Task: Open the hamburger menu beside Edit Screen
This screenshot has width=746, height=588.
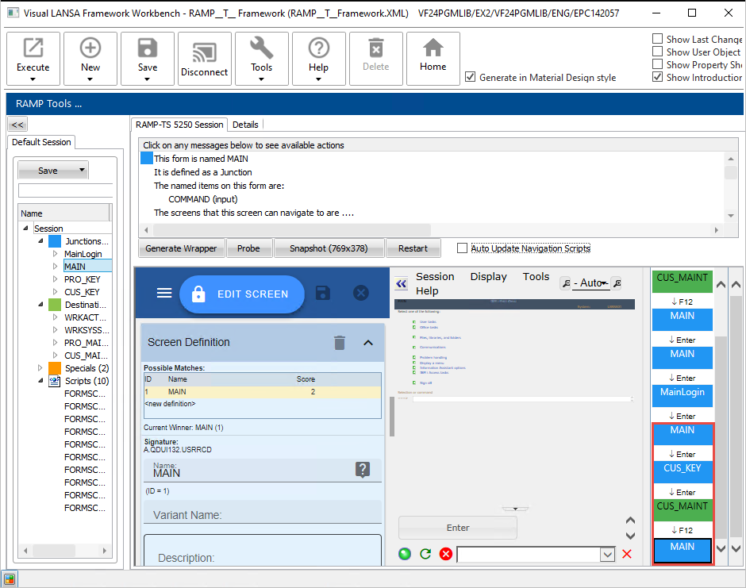Action: pos(164,293)
